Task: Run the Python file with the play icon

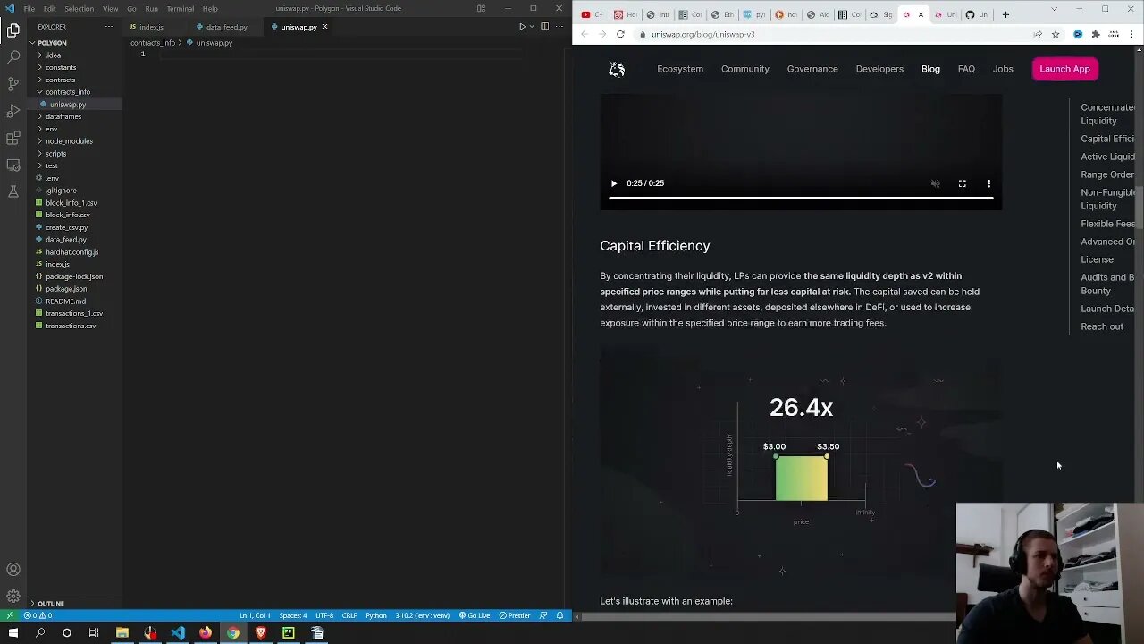Action: [522, 27]
